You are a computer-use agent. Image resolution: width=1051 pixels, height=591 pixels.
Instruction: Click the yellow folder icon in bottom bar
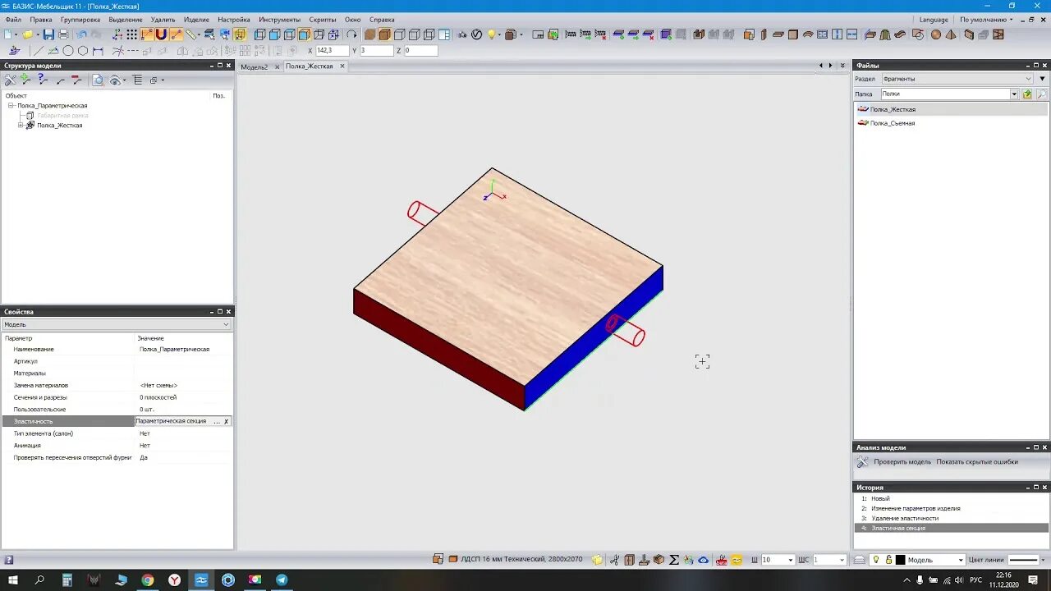[x=597, y=560]
